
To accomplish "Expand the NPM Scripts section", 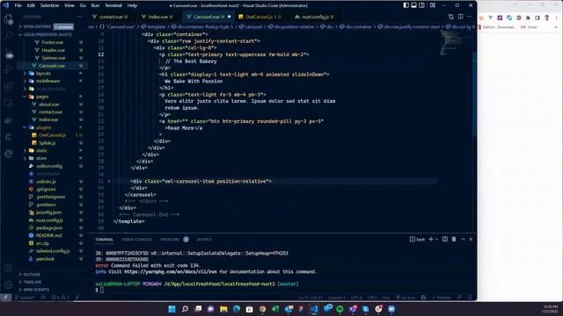I will tap(36, 290).
